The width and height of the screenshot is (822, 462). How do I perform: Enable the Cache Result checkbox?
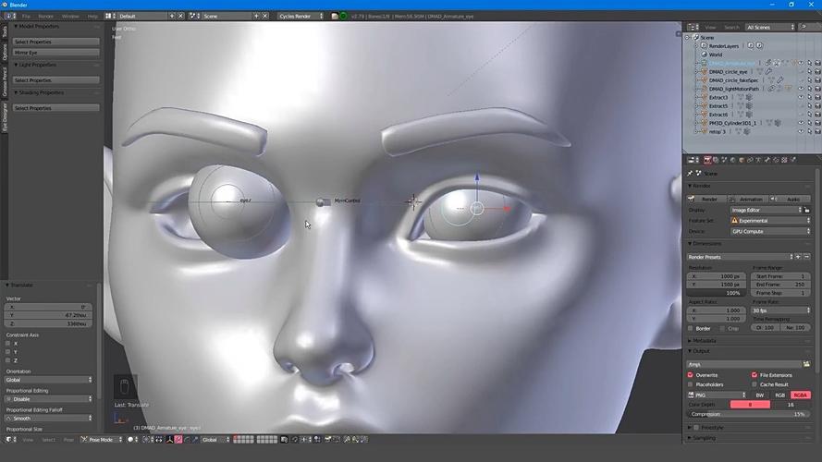755,384
